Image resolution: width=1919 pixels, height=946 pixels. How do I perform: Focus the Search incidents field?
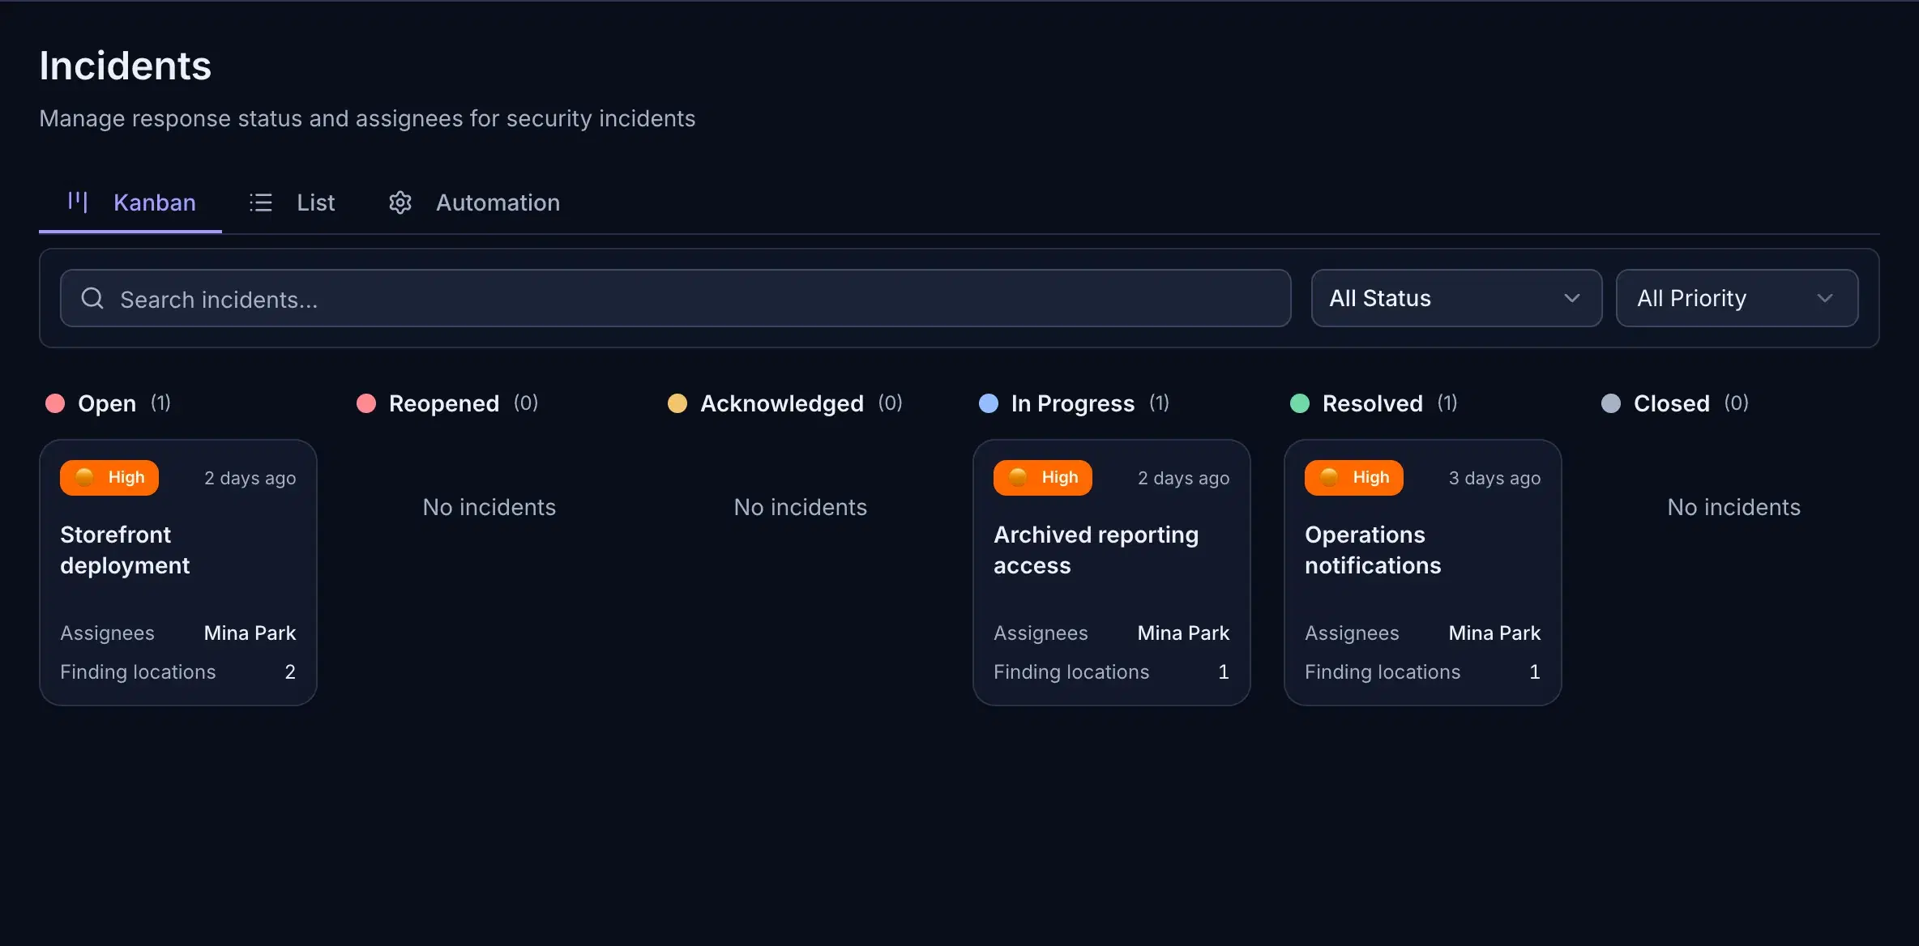(675, 298)
